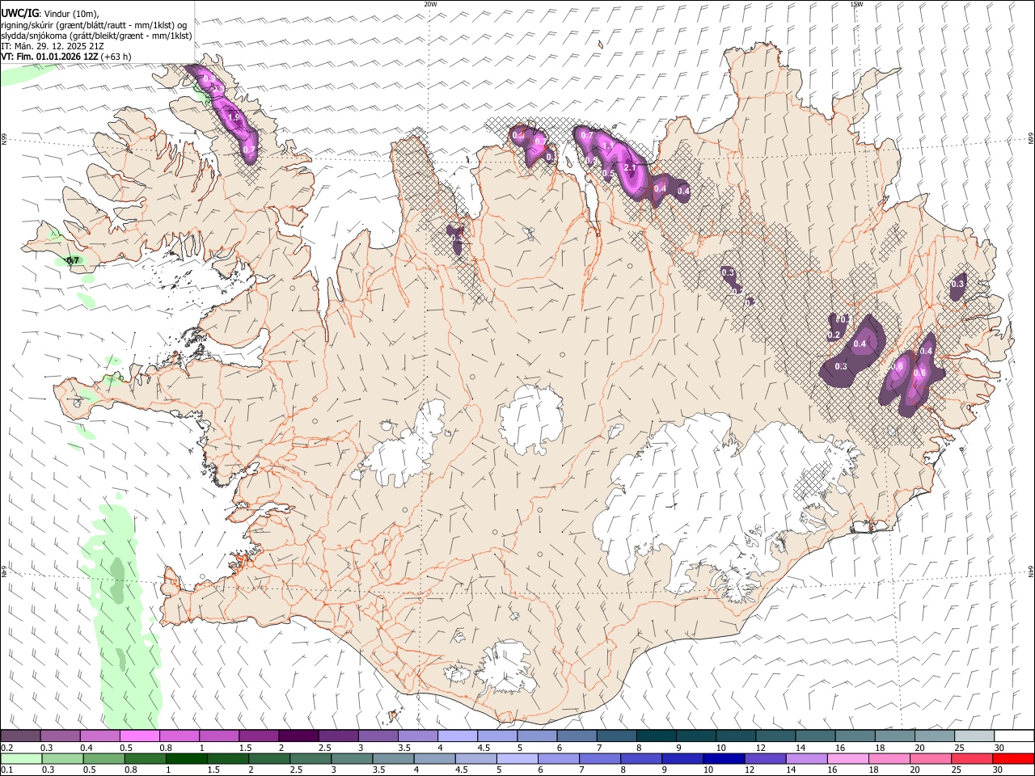Click the 1.9 snowfall value in the Westfjords
1035x776 pixels.
click(x=234, y=118)
